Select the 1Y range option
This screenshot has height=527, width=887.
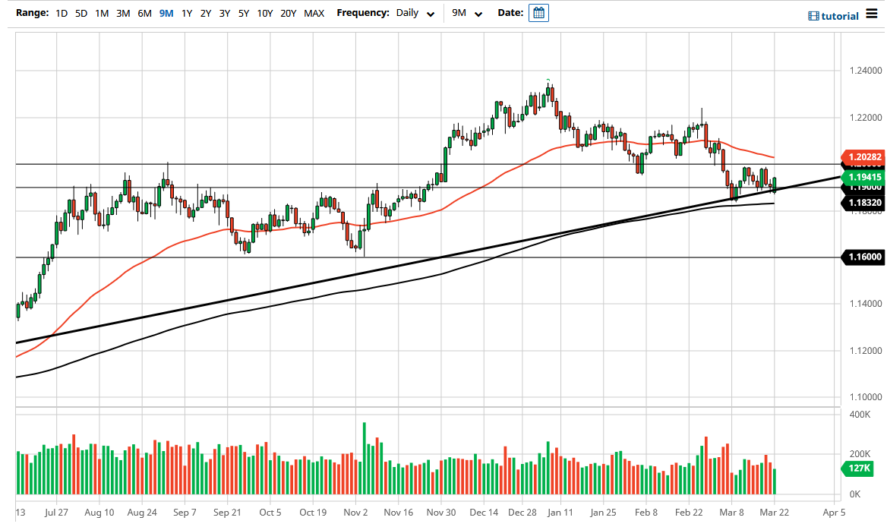click(187, 13)
